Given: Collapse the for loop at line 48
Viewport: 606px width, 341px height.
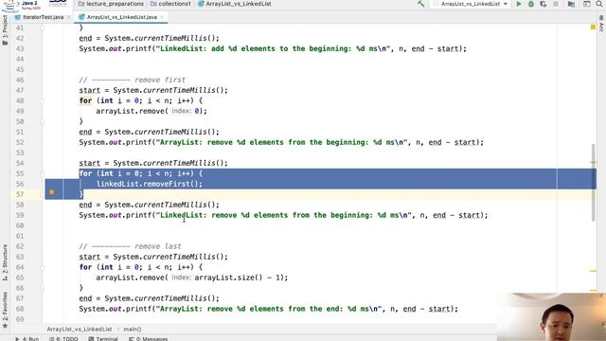Looking at the screenshot, I should click(42, 101).
